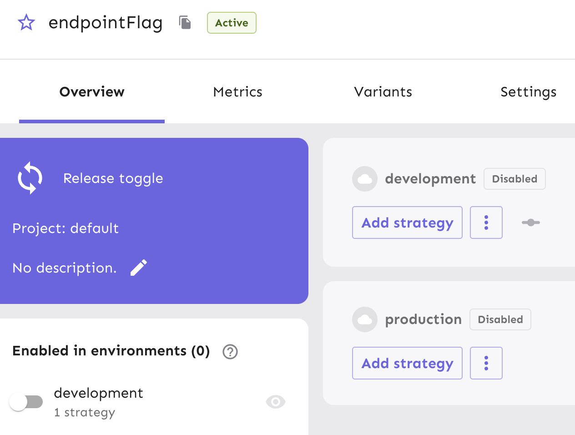
Task: Click the Active status chip
Action: tap(232, 22)
